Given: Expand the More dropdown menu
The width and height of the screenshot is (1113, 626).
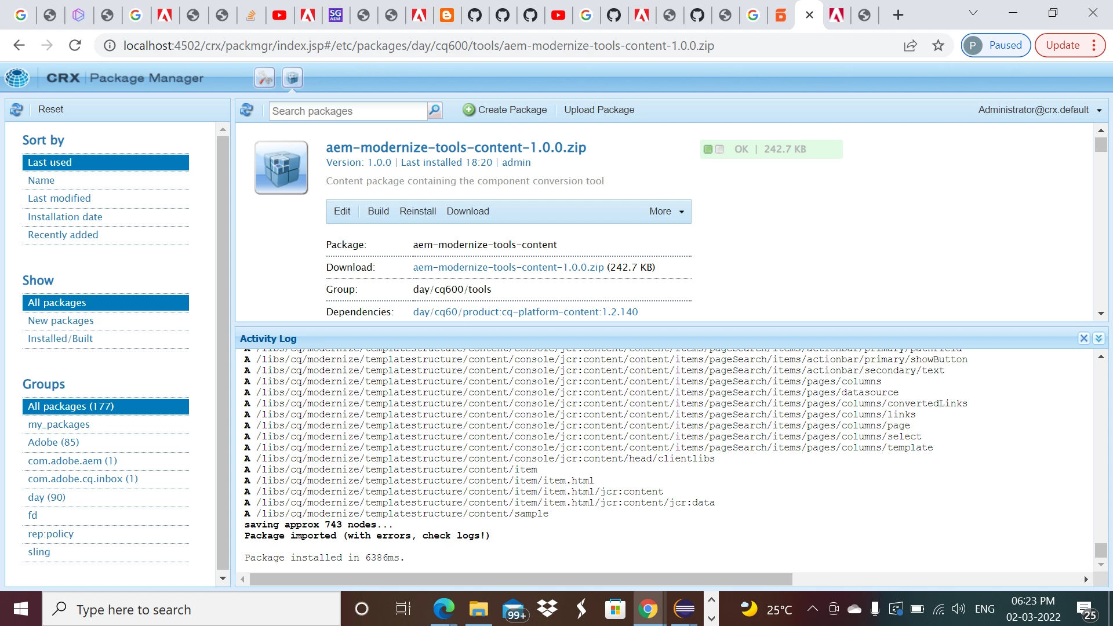Looking at the screenshot, I should point(667,212).
